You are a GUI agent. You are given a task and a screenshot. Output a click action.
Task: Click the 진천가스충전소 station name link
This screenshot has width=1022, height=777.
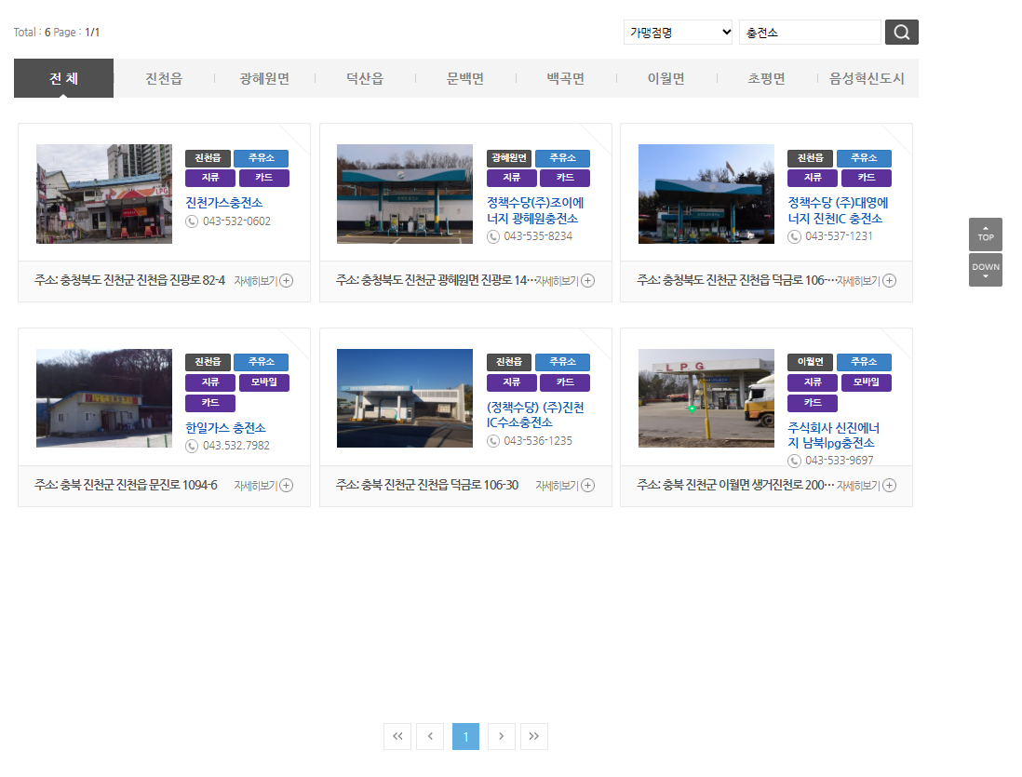point(224,202)
